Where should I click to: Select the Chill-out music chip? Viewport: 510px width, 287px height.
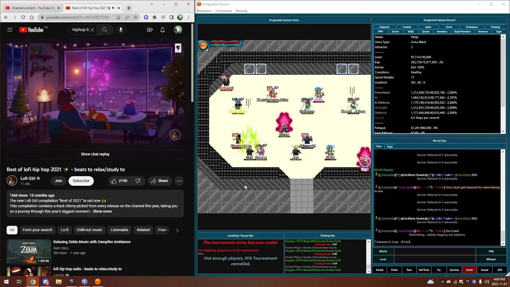[x=90, y=230]
